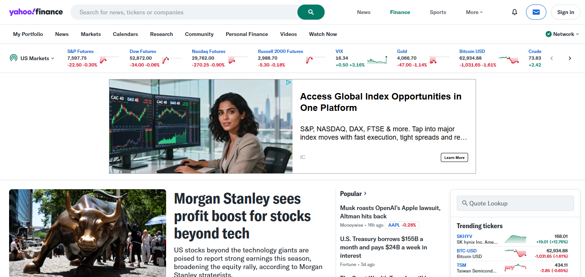Click the Quote Lookup magnifier icon

click(465, 203)
